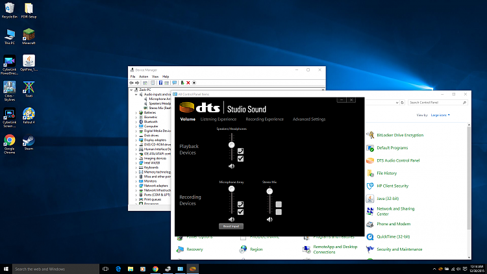Collapse the Zack-PC root node
This screenshot has height=274, width=487.
click(131, 90)
